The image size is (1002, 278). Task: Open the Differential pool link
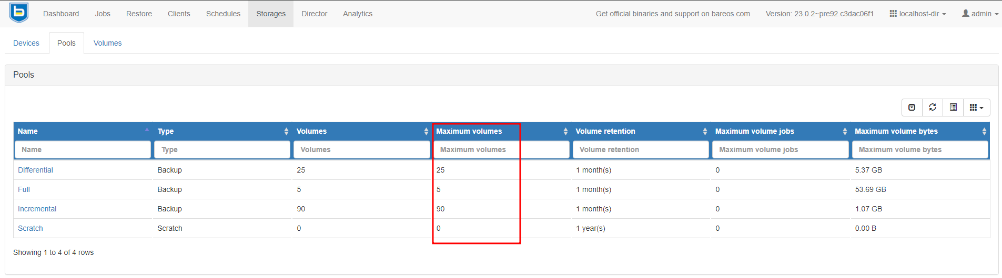(x=35, y=170)
